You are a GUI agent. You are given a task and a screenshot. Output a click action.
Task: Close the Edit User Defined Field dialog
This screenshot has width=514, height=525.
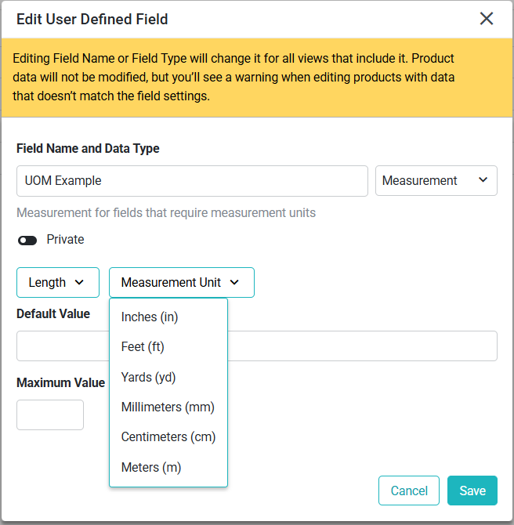click(487, 19)
